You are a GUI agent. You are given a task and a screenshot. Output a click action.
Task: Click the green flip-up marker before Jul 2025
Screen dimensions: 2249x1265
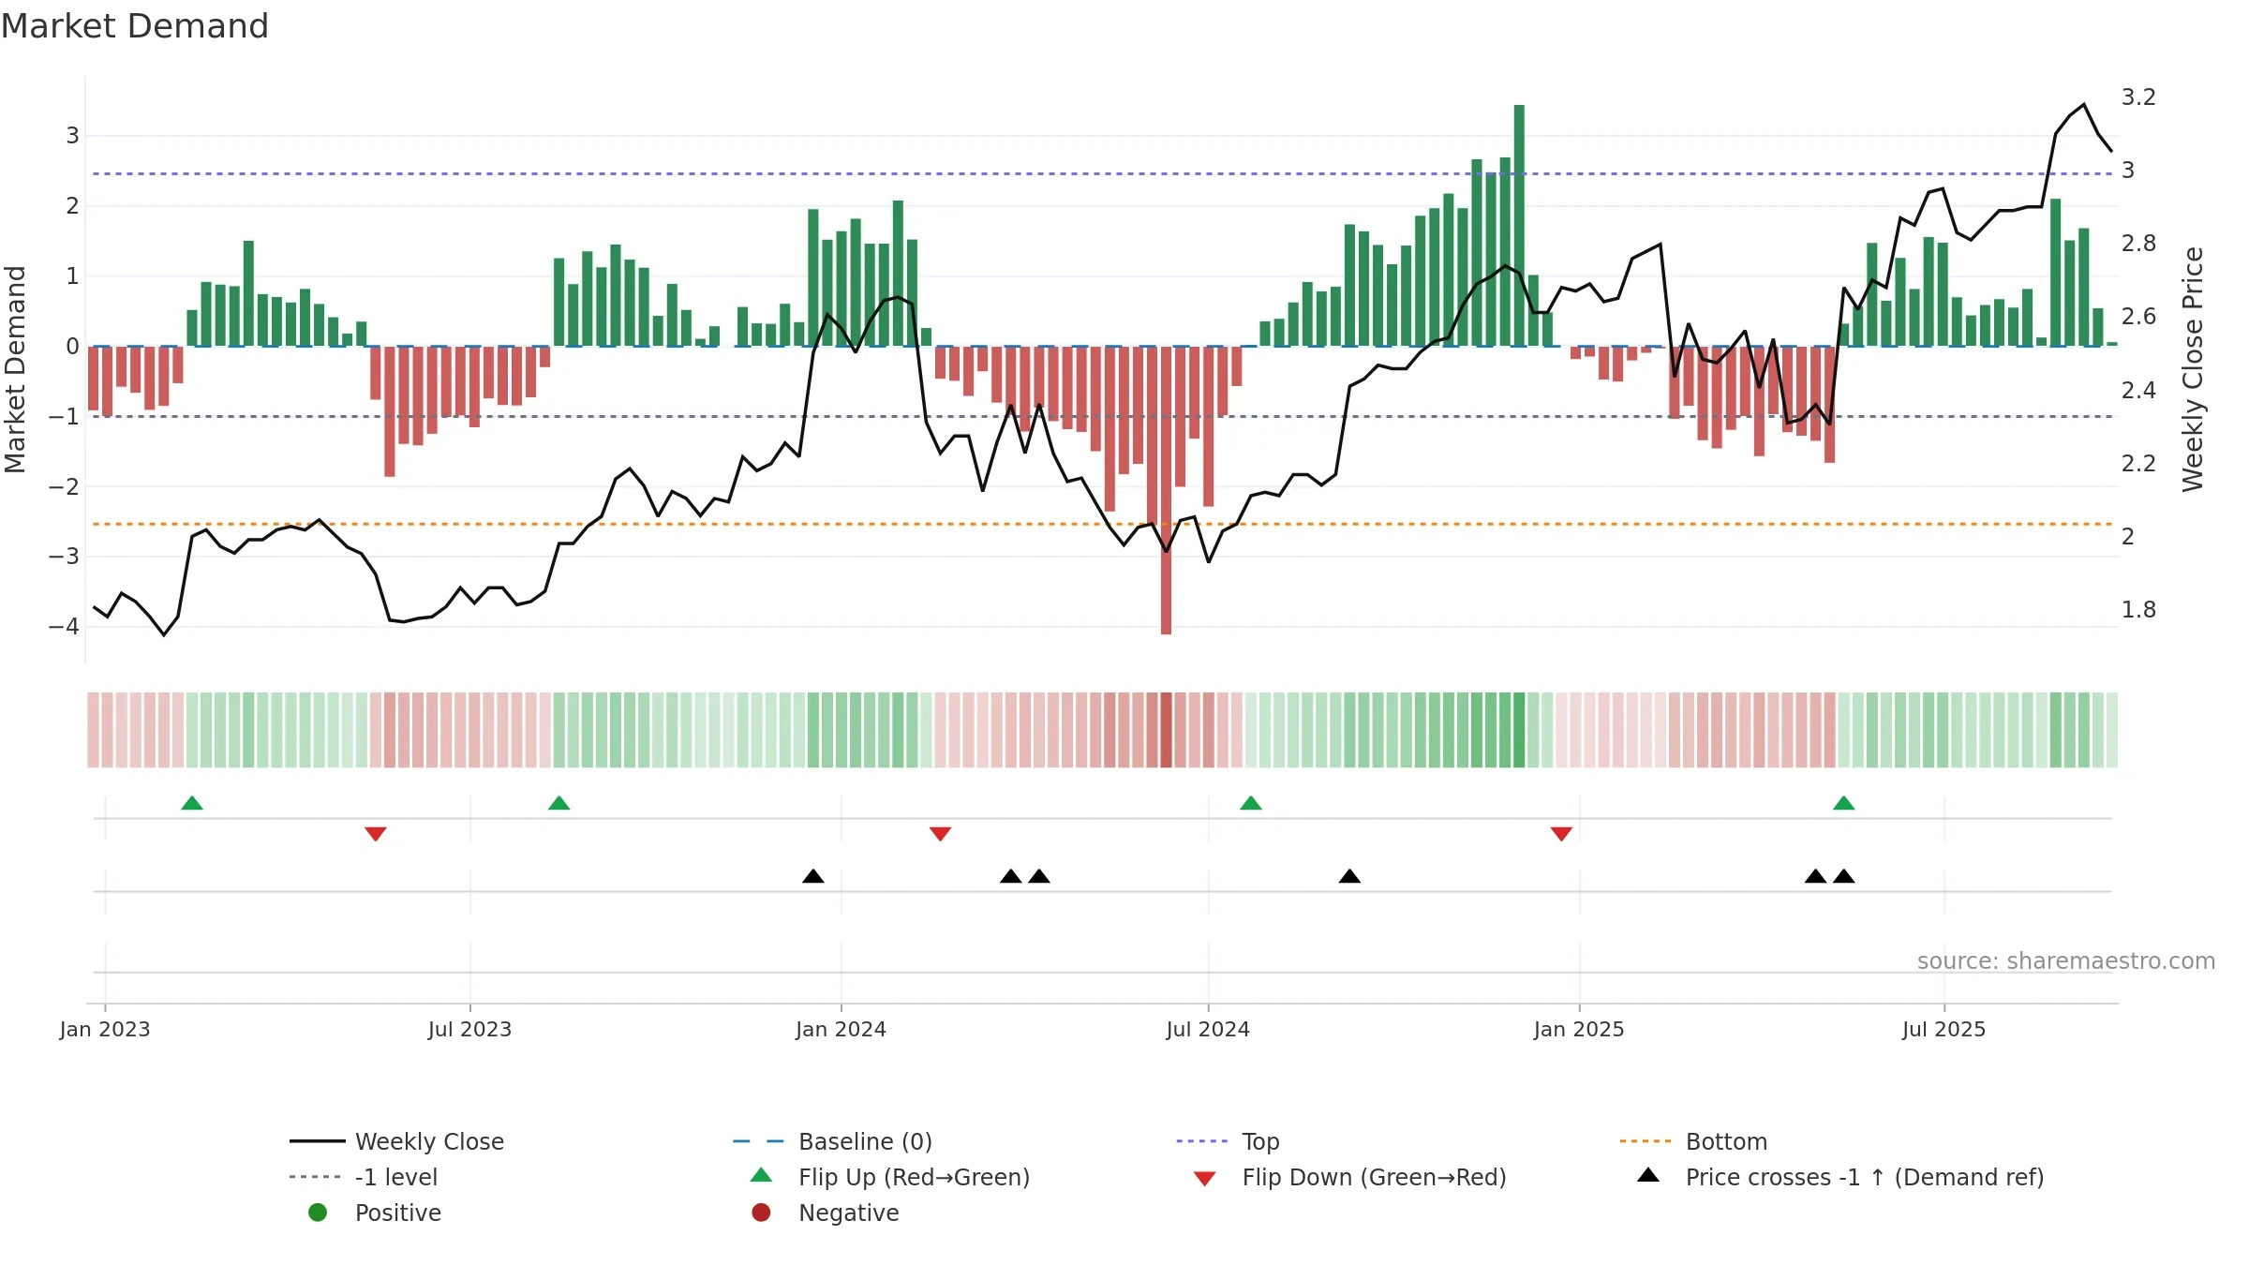click(1844, 803)
